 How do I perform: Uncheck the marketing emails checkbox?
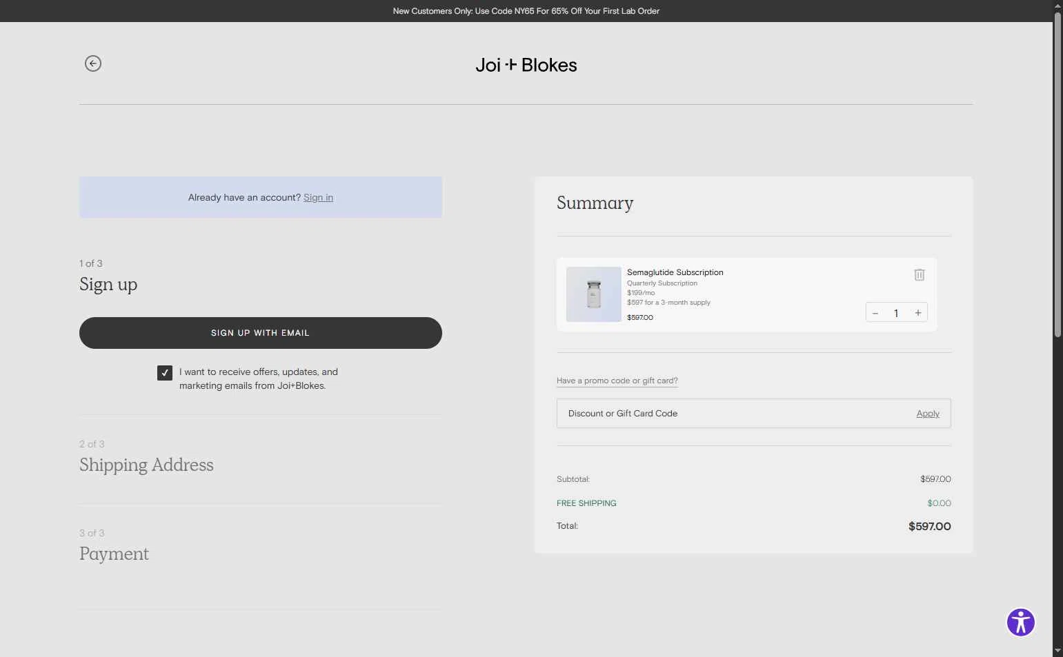pyautogui.click(x=164, y=373)
